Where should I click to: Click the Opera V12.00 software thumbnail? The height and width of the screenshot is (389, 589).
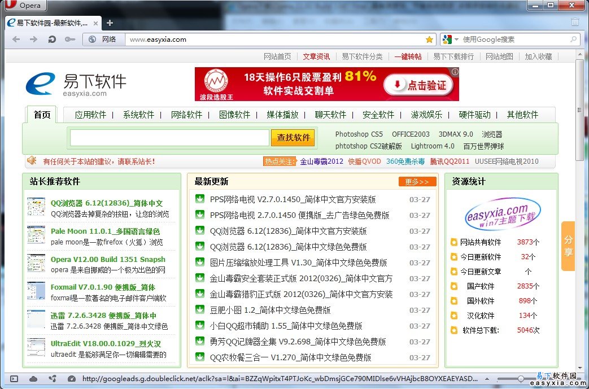click(36, 263)
